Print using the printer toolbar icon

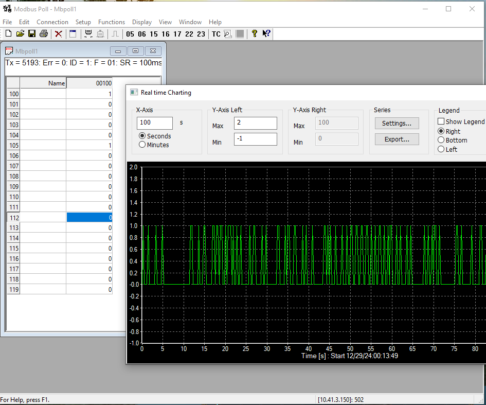(x=44, y=33)
